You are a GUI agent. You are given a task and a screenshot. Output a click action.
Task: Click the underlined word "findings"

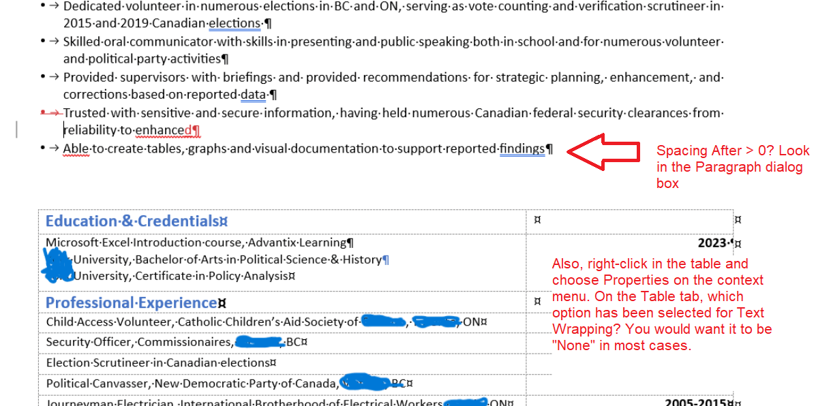tap(522, 149)
